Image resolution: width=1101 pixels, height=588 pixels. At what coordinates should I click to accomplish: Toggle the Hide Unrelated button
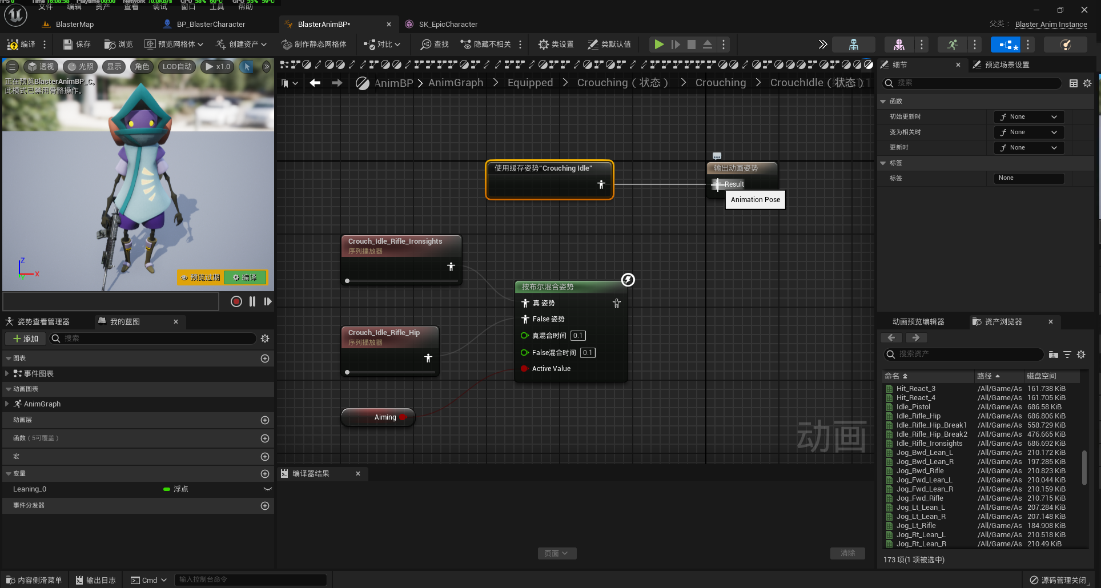(486, 44)
